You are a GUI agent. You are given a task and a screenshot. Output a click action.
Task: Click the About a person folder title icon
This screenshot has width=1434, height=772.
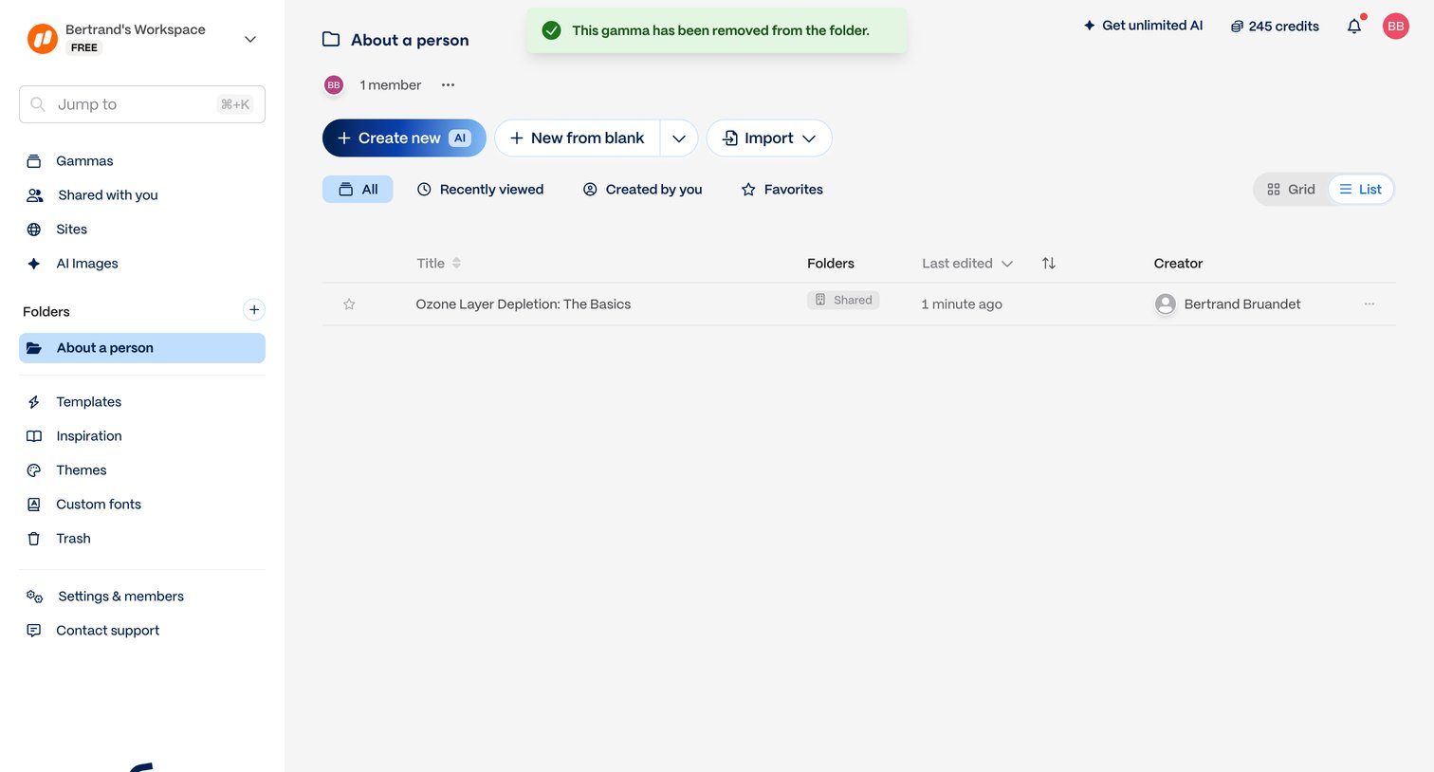331,40
